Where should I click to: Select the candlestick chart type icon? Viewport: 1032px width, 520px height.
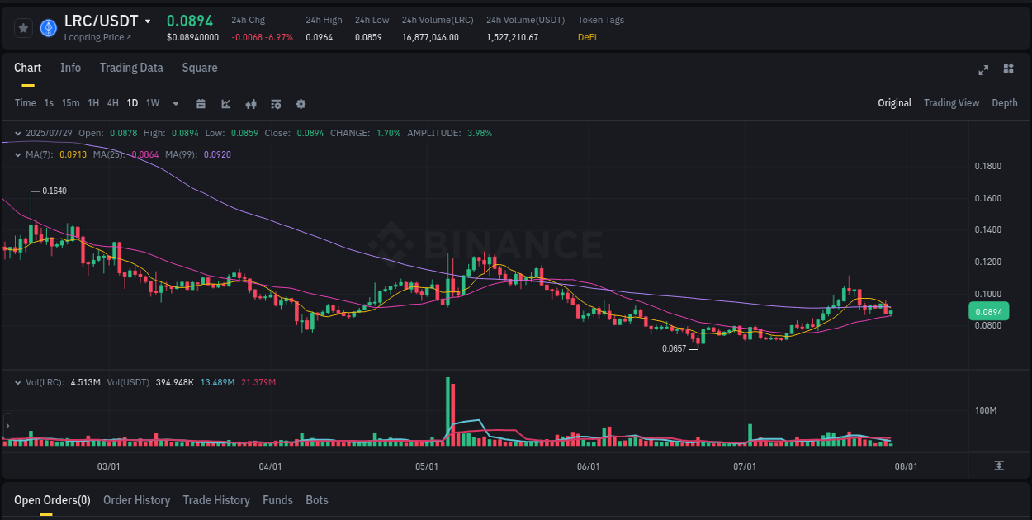click(250, 103)
